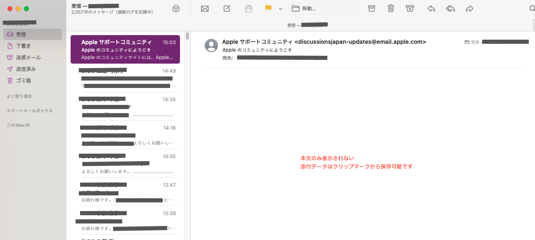Viewport: 535px width, 240px height.
Task: Select 受信 inbox in sidebar
Action: [33, 34]
